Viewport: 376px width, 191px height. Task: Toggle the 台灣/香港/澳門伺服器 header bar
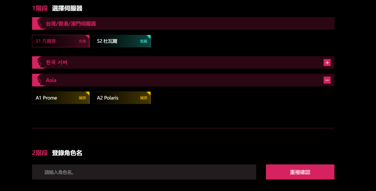[x=183, y=23]
